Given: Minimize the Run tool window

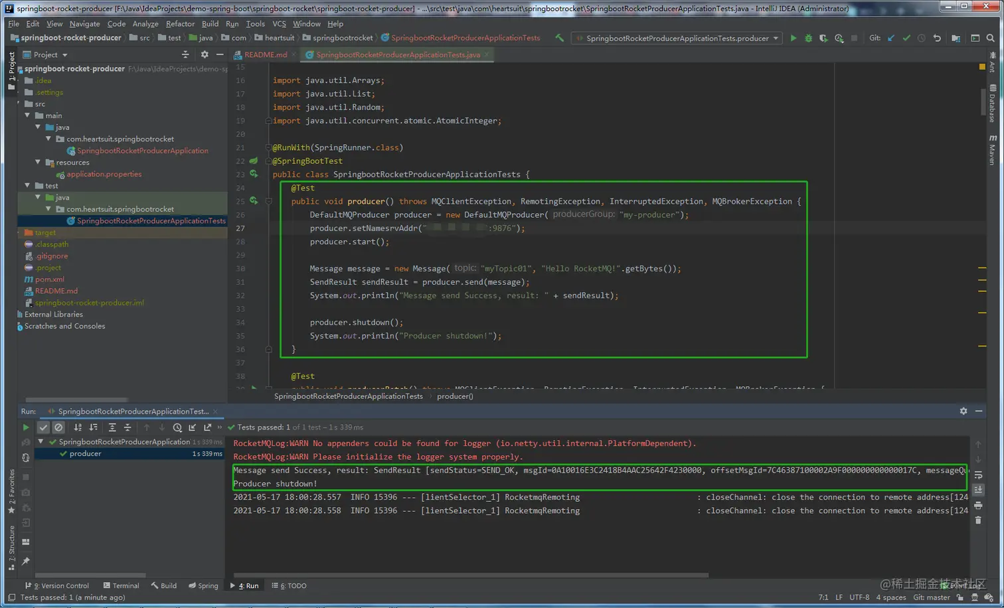Looking at the screenshot, I should (979, 412).
